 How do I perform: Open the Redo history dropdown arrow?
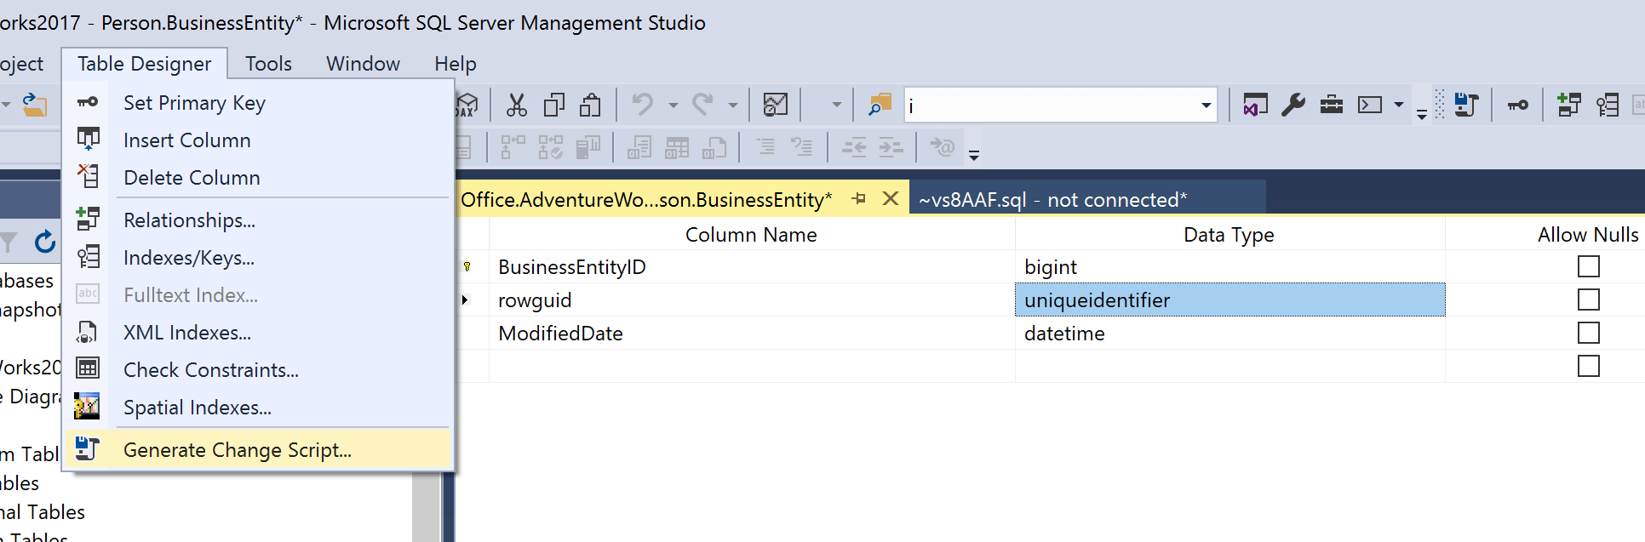click(732, 106)
